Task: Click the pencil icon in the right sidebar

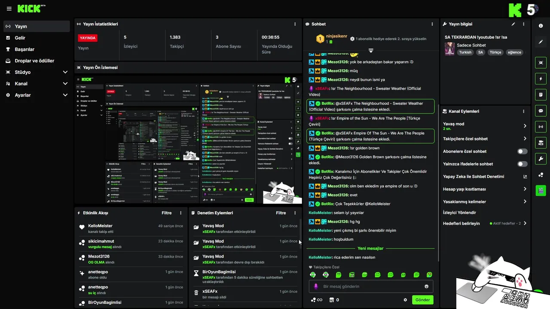Action: tap(541, 42)
